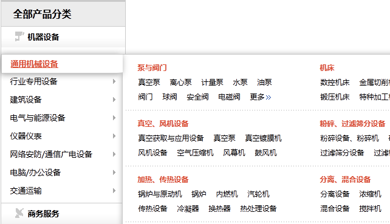Expand the 交通运输 submenu arrow
The width and height of the screenshot is (390, 224).
tap(114, 191)
